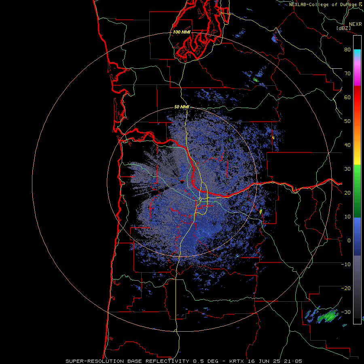Click the 0 value on dBZ scale

coord(349,241)
